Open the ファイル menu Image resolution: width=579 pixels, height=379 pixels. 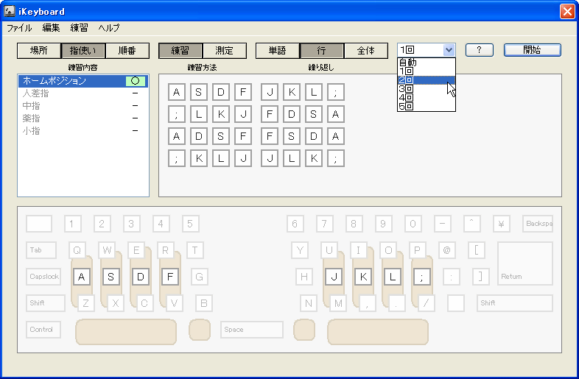coord(19,28)
